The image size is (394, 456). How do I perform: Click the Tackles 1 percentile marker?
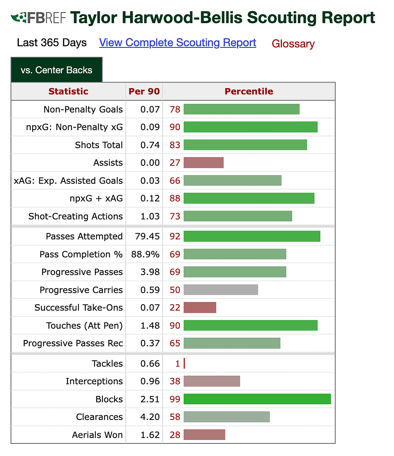click(x=184, y=363)
